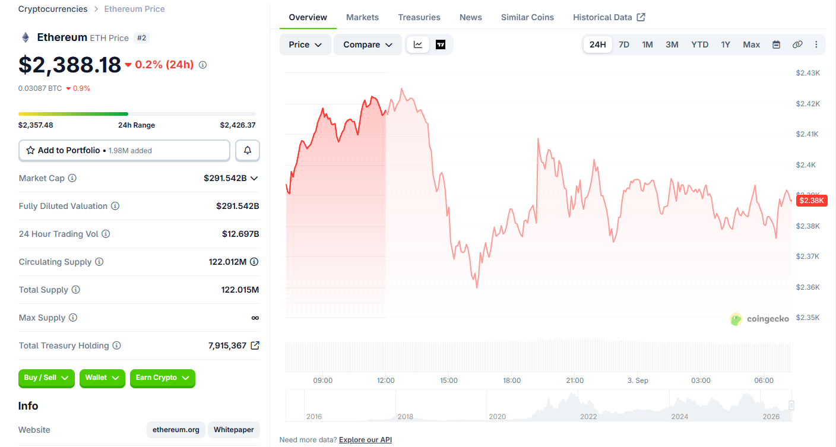Open the Wallet dropdown
Screen dimensions: 836x447
pyautogui.click(x=103, y=378)
